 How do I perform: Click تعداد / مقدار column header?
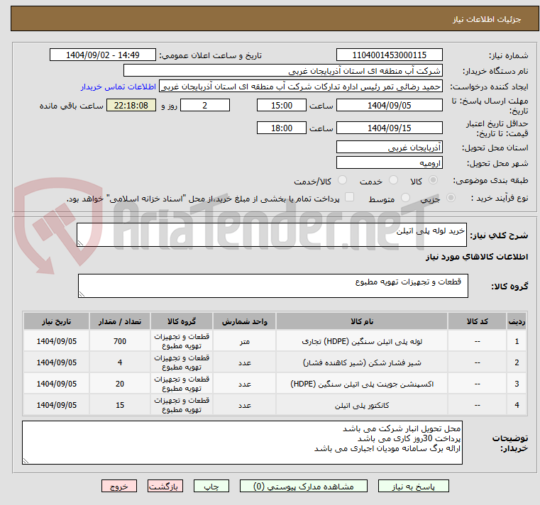point(119,321)
